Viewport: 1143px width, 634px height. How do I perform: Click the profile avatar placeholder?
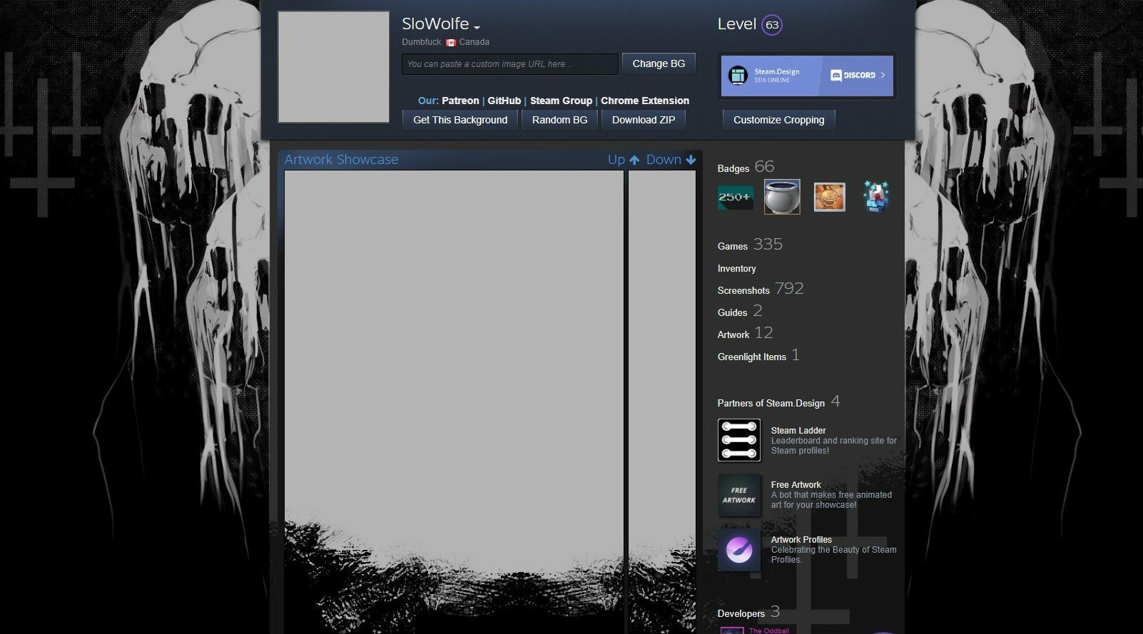pyautogui.click(x=333, y=67)
